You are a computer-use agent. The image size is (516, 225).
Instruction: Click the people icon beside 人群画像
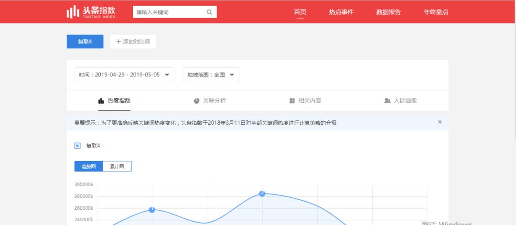[x=387, y=101]
